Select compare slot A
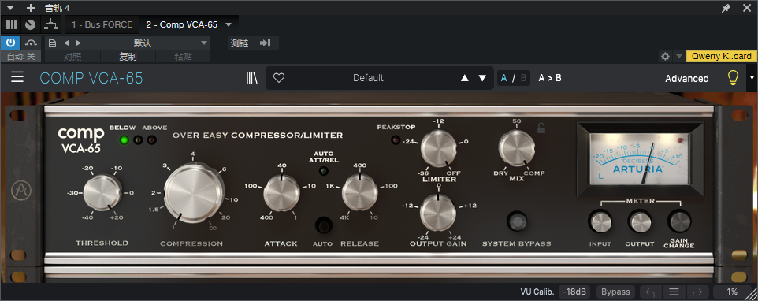Image resolution: width=758 pixels, height=301 pixels. [x=504, y=78]
